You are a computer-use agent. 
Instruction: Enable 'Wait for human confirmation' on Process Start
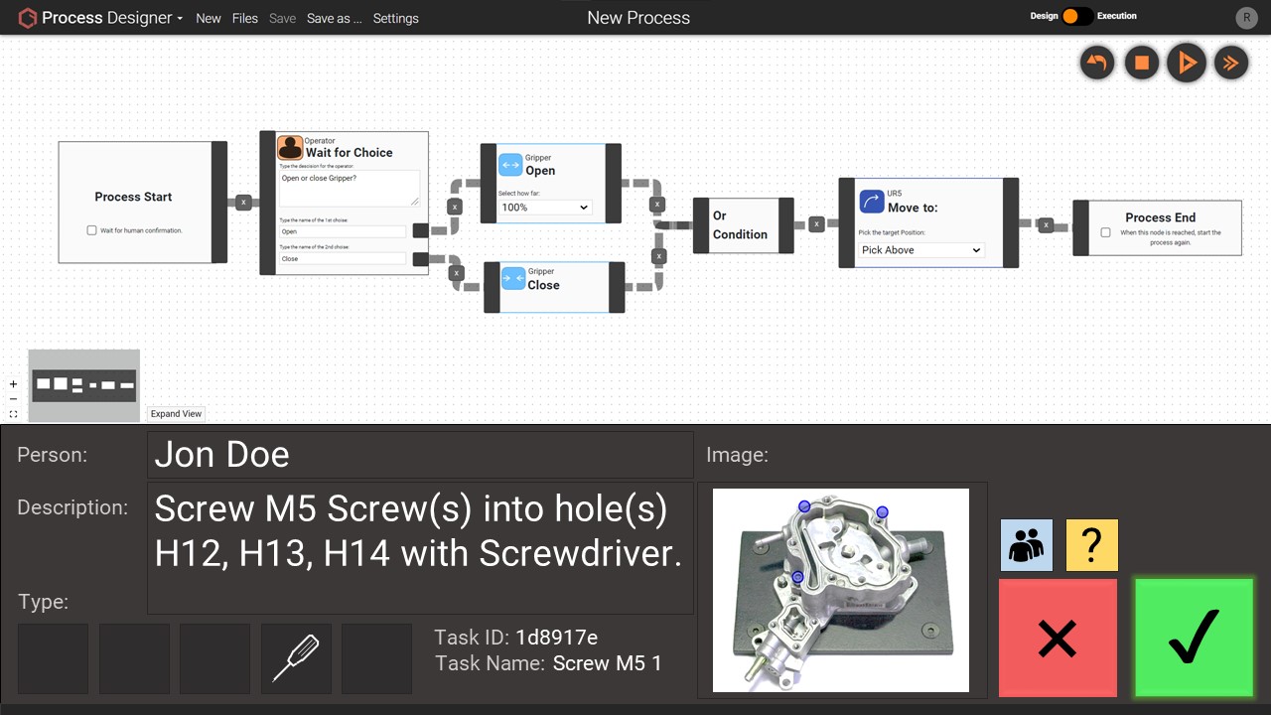[91, 229]
